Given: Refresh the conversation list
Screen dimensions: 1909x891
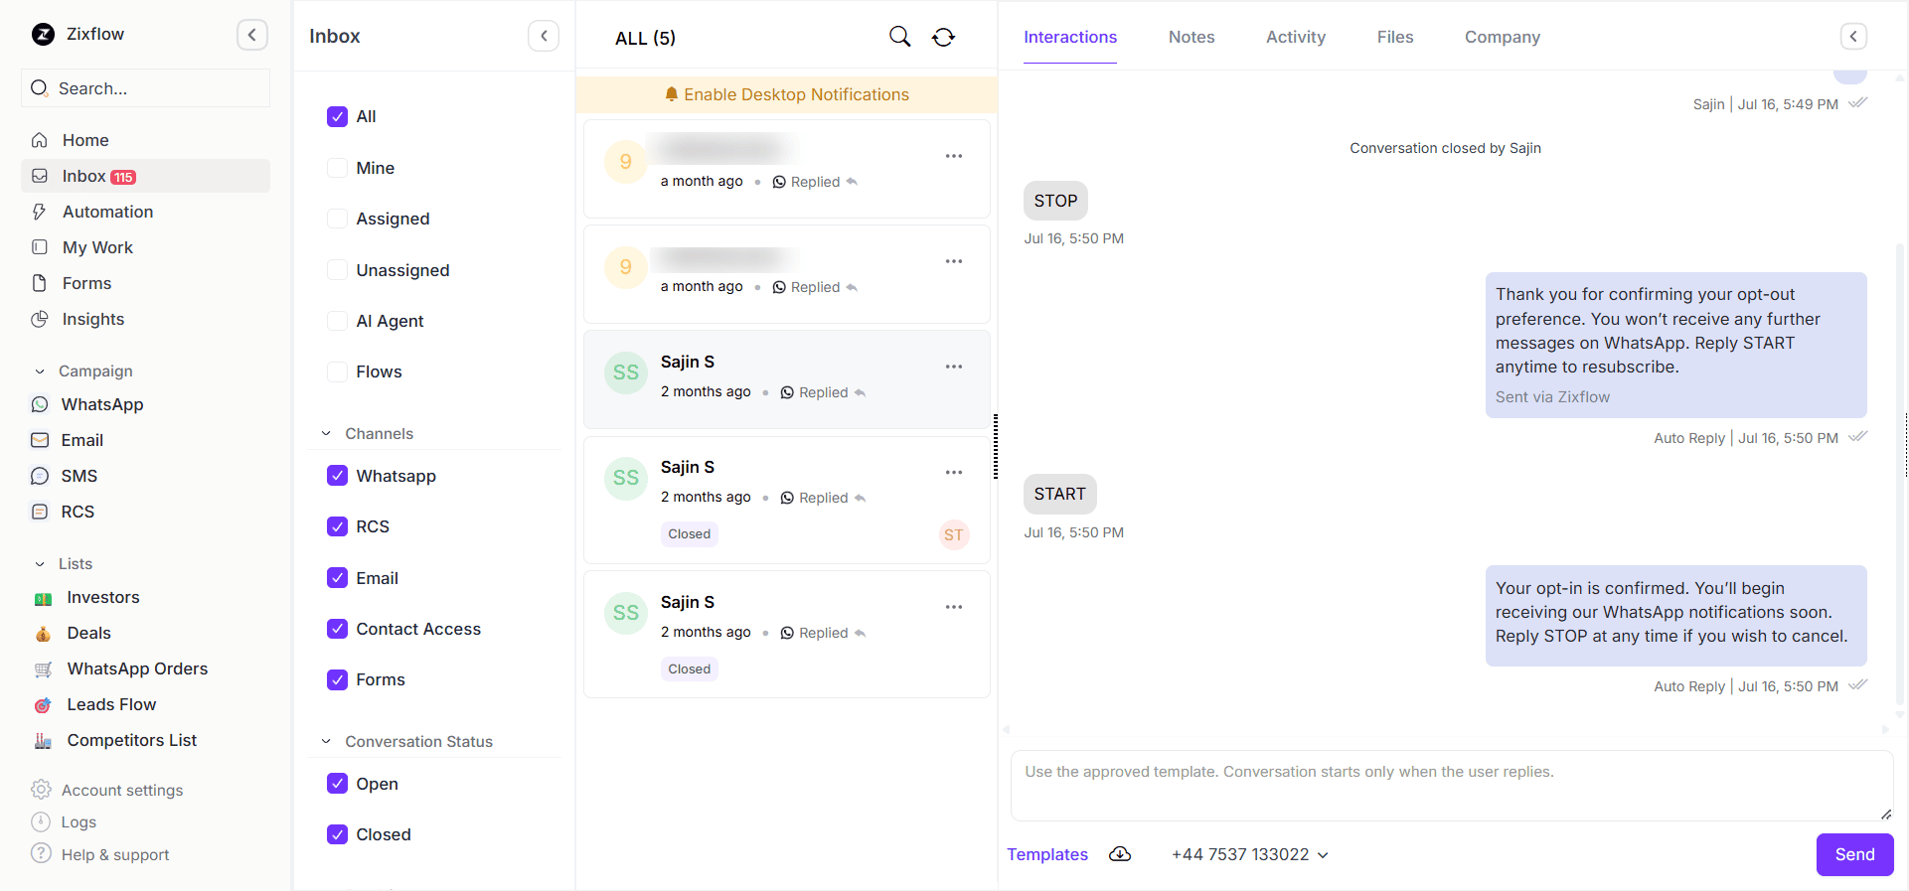Looking at the screenshot, I should (943, 37).
